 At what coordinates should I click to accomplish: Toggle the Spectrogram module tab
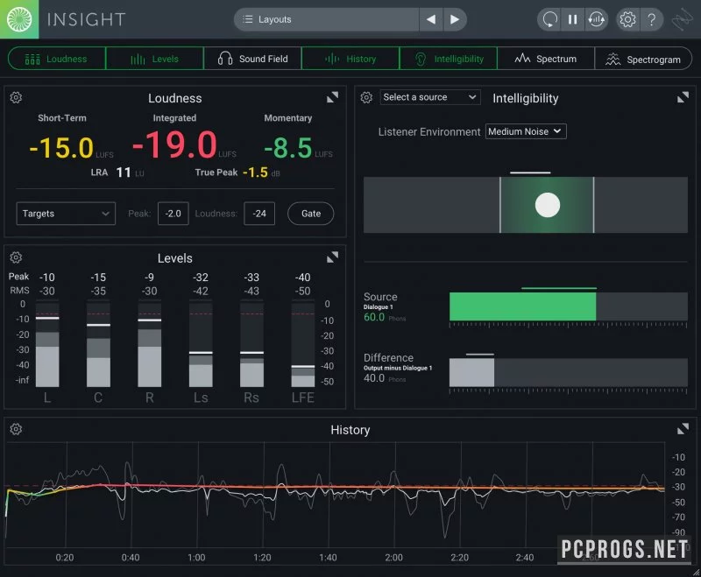pyautogui.click(x=643, y=59)
